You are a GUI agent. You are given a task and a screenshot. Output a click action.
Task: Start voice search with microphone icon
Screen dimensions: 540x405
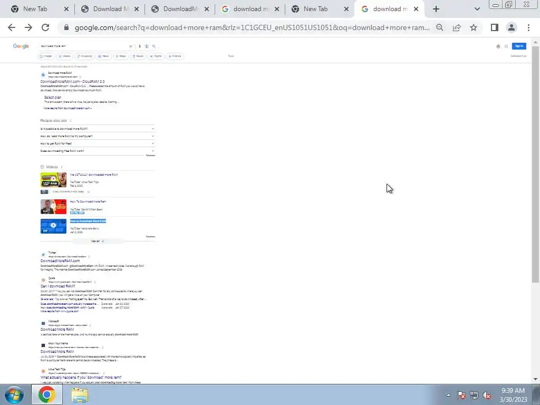click(139, 46)
